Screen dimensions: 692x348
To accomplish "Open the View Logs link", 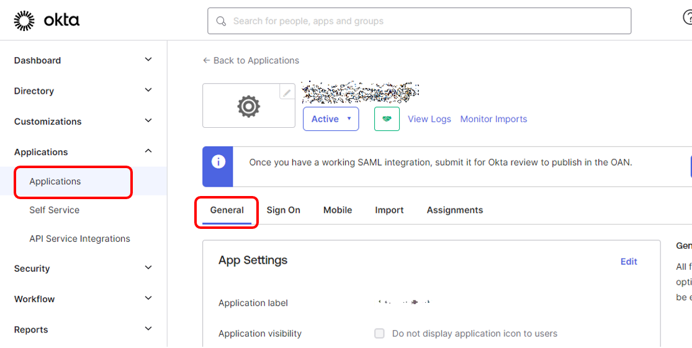I will [429, 119].
